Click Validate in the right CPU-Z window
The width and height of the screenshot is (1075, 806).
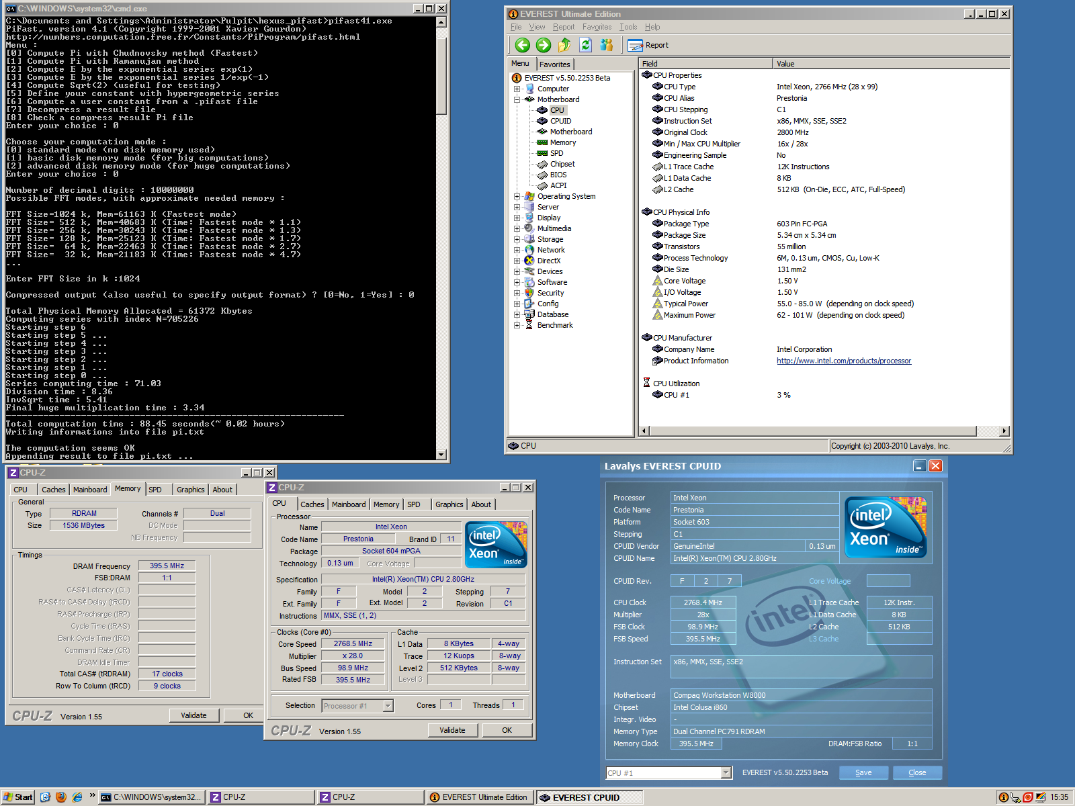click(452, 730)
